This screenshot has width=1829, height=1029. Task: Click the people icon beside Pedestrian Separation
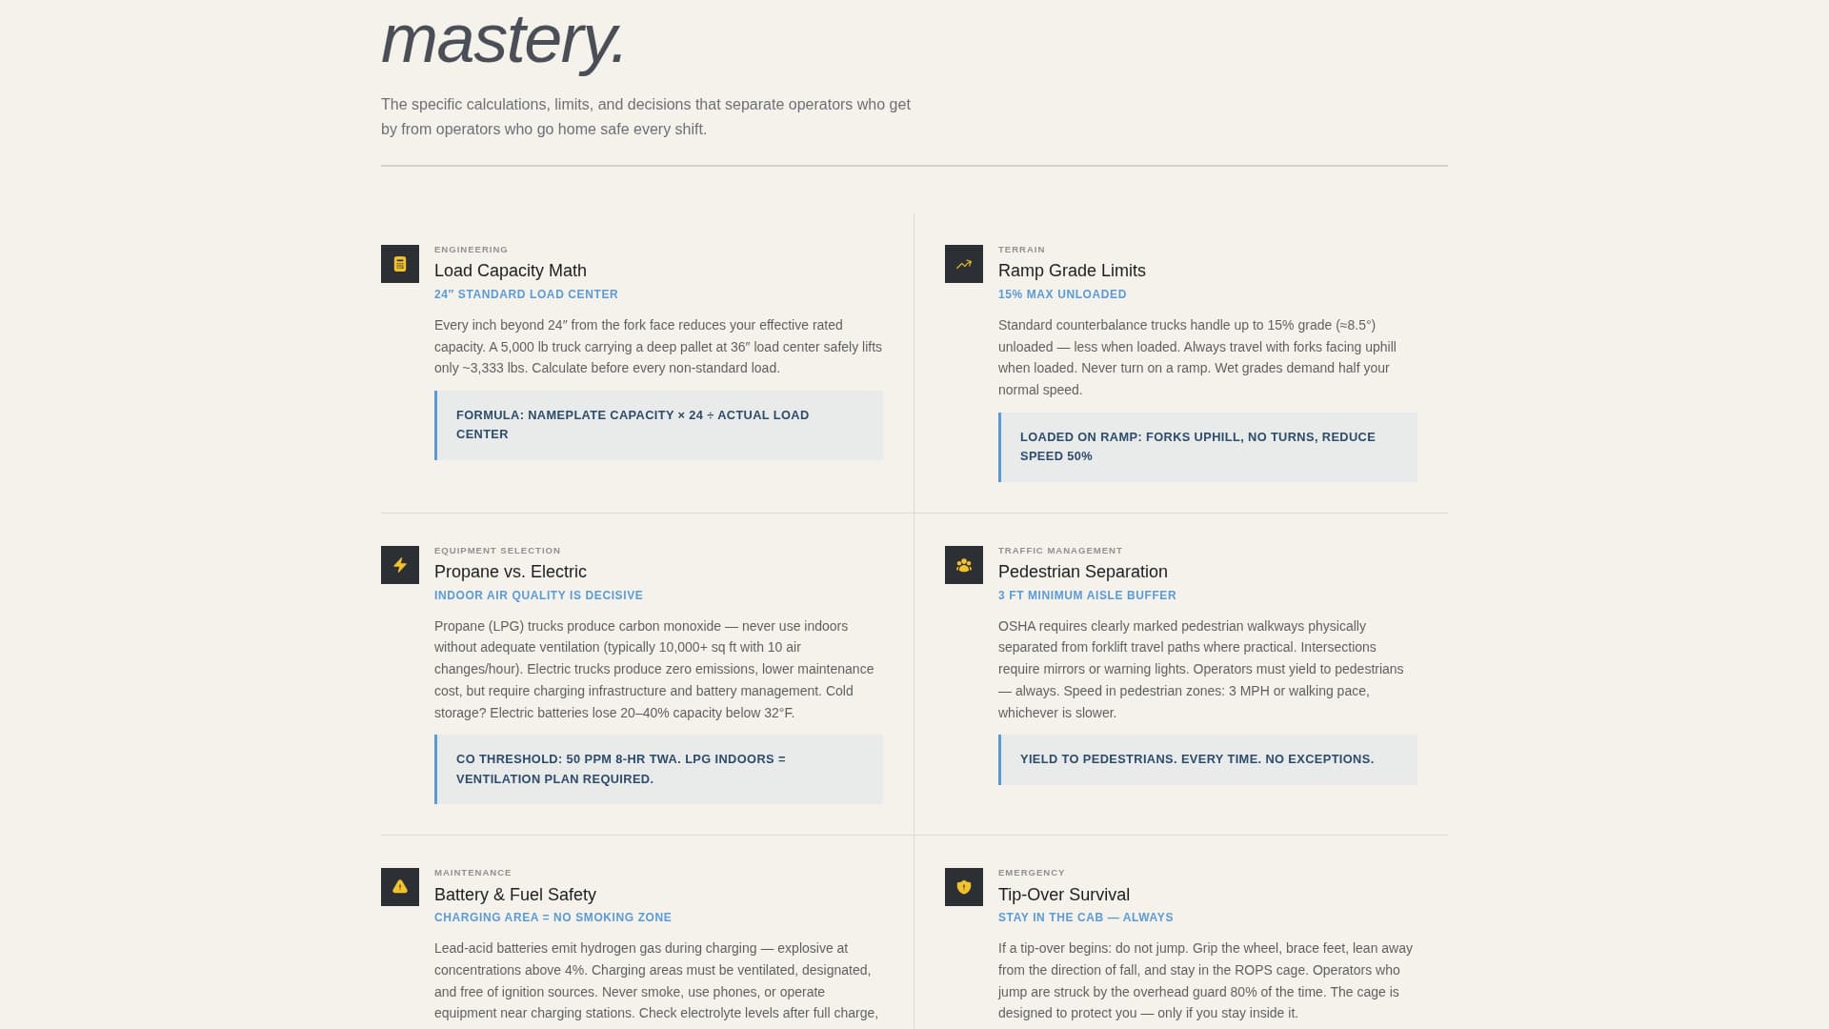(964, 565)
